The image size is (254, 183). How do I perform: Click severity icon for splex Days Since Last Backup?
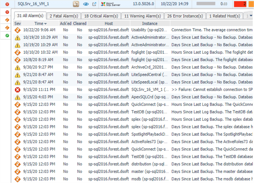click(18, 127)
